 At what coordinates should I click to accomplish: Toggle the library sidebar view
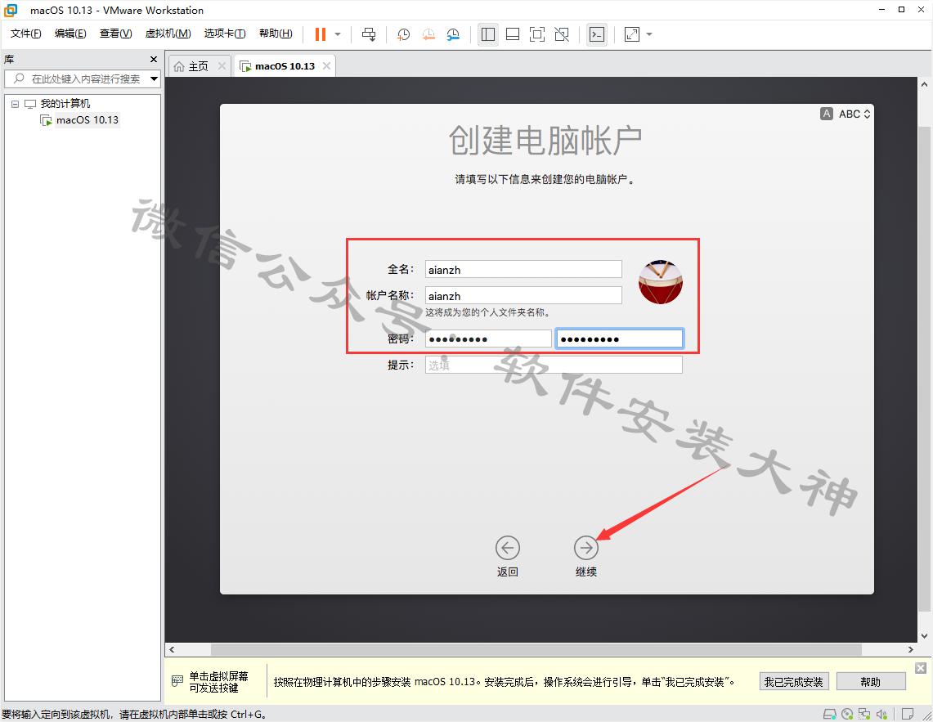[488, 34]
